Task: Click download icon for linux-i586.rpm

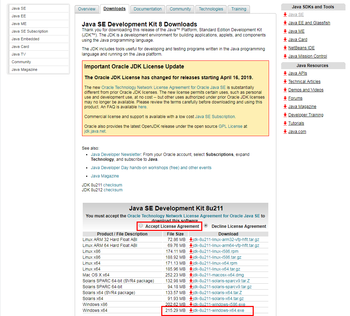Action: pyautogui.click(x=191, y=251)
